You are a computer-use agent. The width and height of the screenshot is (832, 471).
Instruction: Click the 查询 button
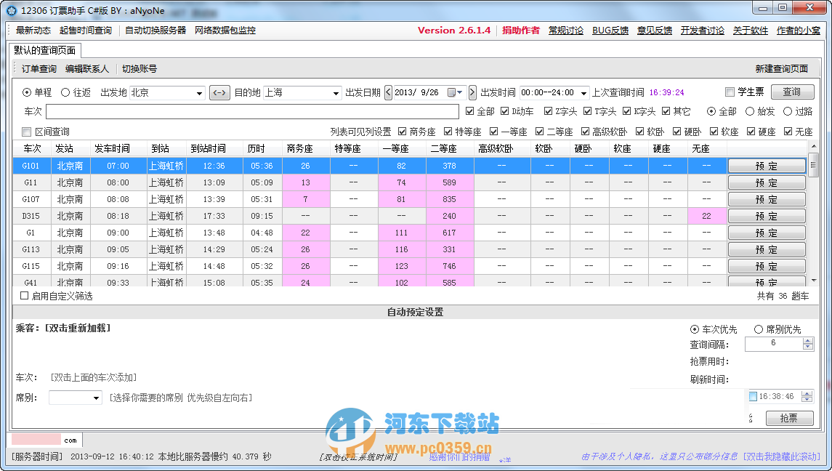coord(792,92)
